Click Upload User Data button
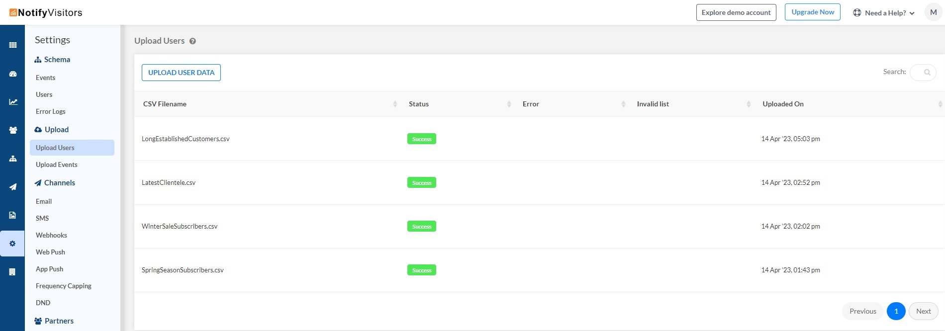 pyautogui.click(x=181, y=73)
